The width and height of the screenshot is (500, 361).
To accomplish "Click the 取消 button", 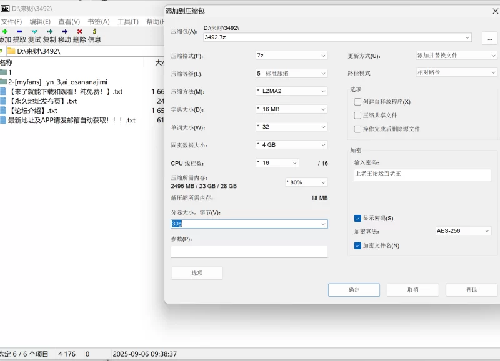I will [x=413, y=290].
